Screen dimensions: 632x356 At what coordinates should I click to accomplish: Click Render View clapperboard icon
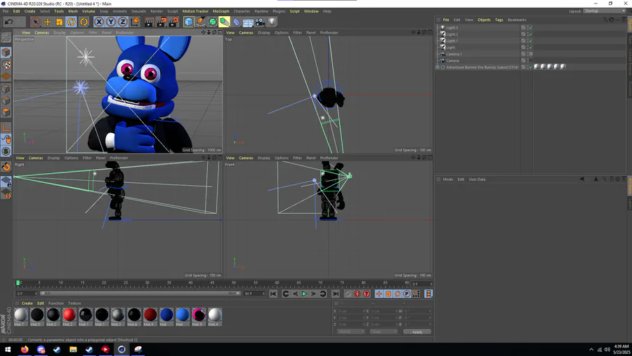tap(149, 22)
